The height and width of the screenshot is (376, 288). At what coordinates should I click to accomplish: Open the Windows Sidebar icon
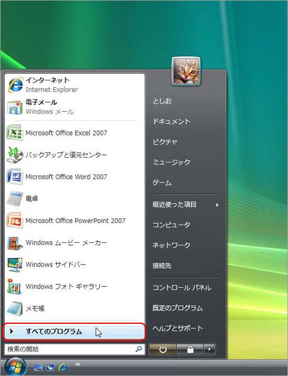point(15,264)
